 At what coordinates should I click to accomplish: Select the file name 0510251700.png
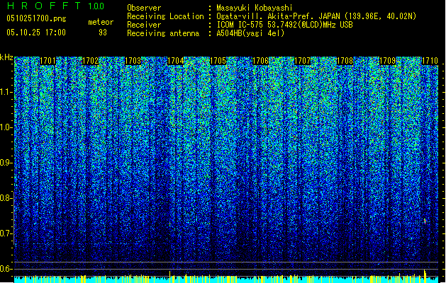[36, 18]
